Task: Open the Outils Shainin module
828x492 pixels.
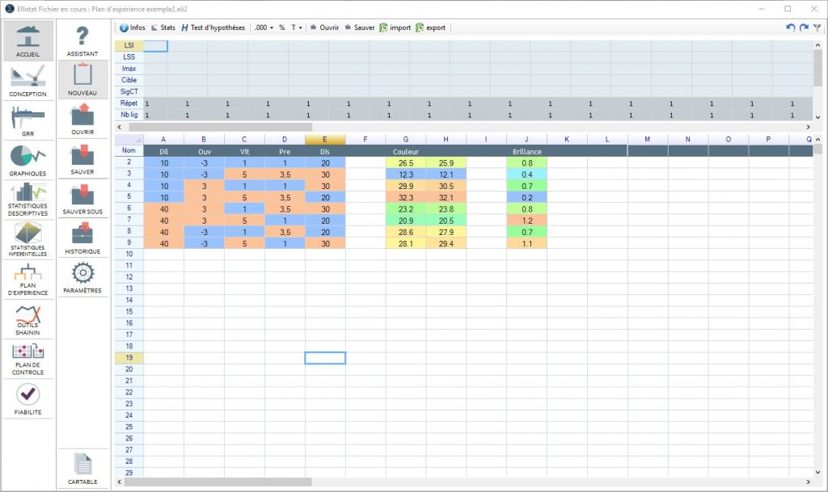Action: [x=28, y=320]
